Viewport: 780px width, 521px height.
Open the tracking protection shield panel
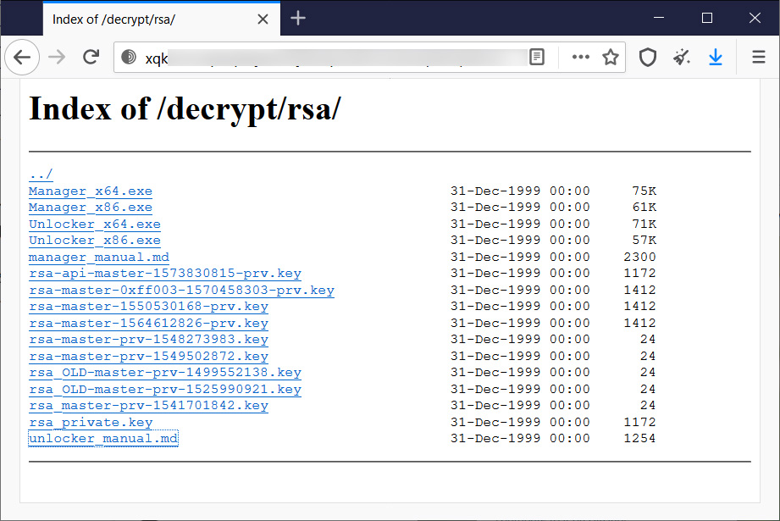648,57
